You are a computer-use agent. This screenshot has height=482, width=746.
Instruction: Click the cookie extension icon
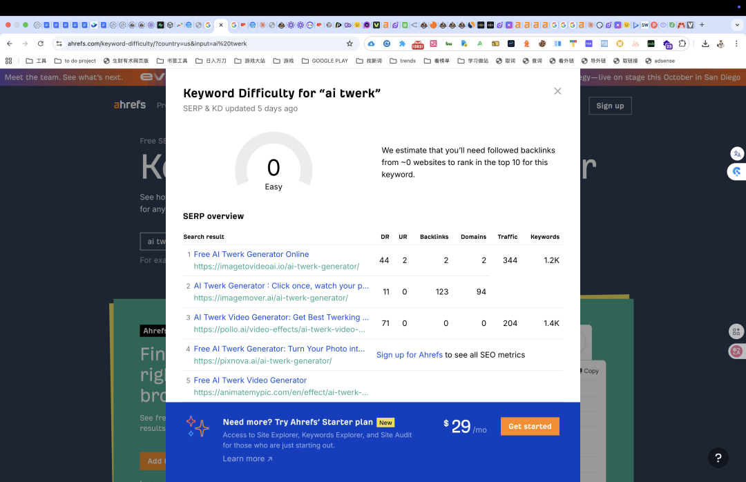coord(542,44)
